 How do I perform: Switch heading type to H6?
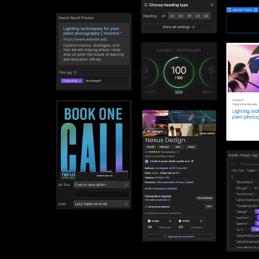[206, 16]
